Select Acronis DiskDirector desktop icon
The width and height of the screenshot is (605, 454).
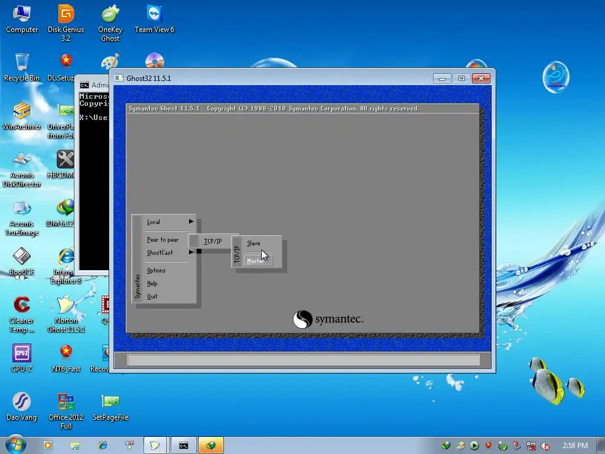22,168
